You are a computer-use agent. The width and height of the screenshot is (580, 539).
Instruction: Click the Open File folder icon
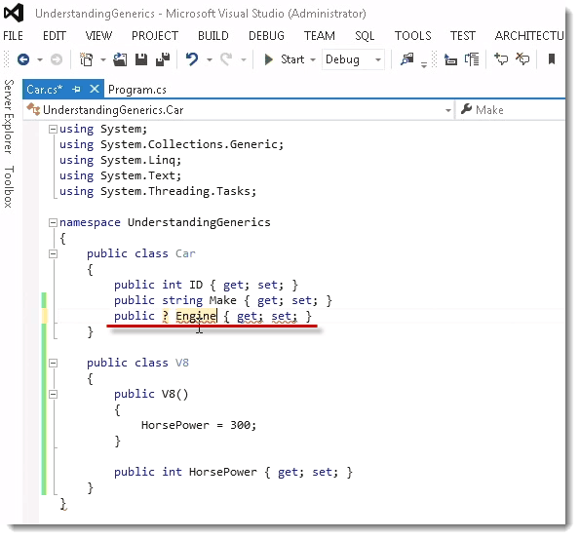click(x=120, y=59)
